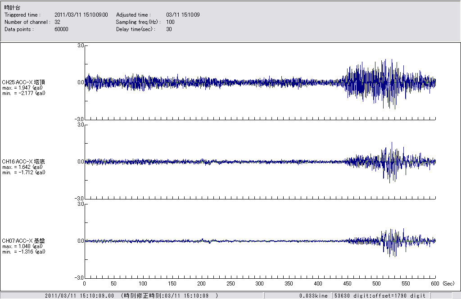Click the Sampling freq.(Hz) value 100

[170, 22]
